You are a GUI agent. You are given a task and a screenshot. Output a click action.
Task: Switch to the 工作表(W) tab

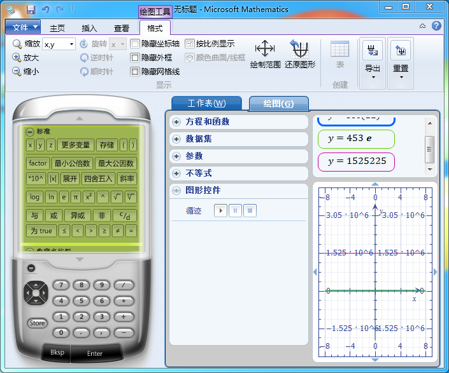click(206, 104)
